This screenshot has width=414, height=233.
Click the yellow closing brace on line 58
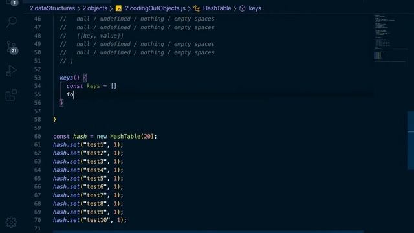point(54,119)
